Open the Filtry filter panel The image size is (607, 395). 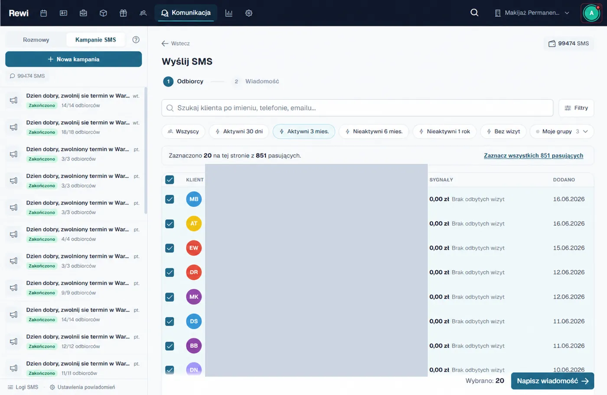coord(576,108)
